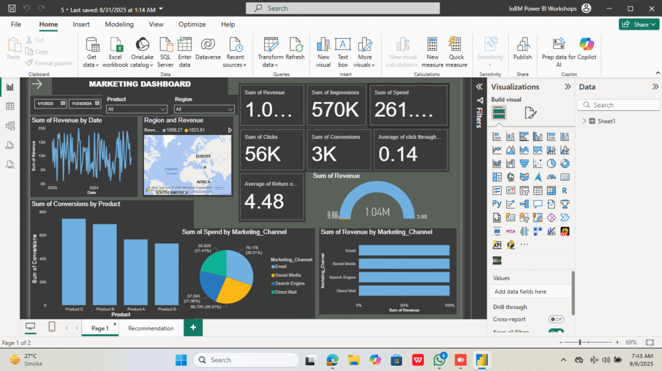Click the Share button

click(638, 25)
